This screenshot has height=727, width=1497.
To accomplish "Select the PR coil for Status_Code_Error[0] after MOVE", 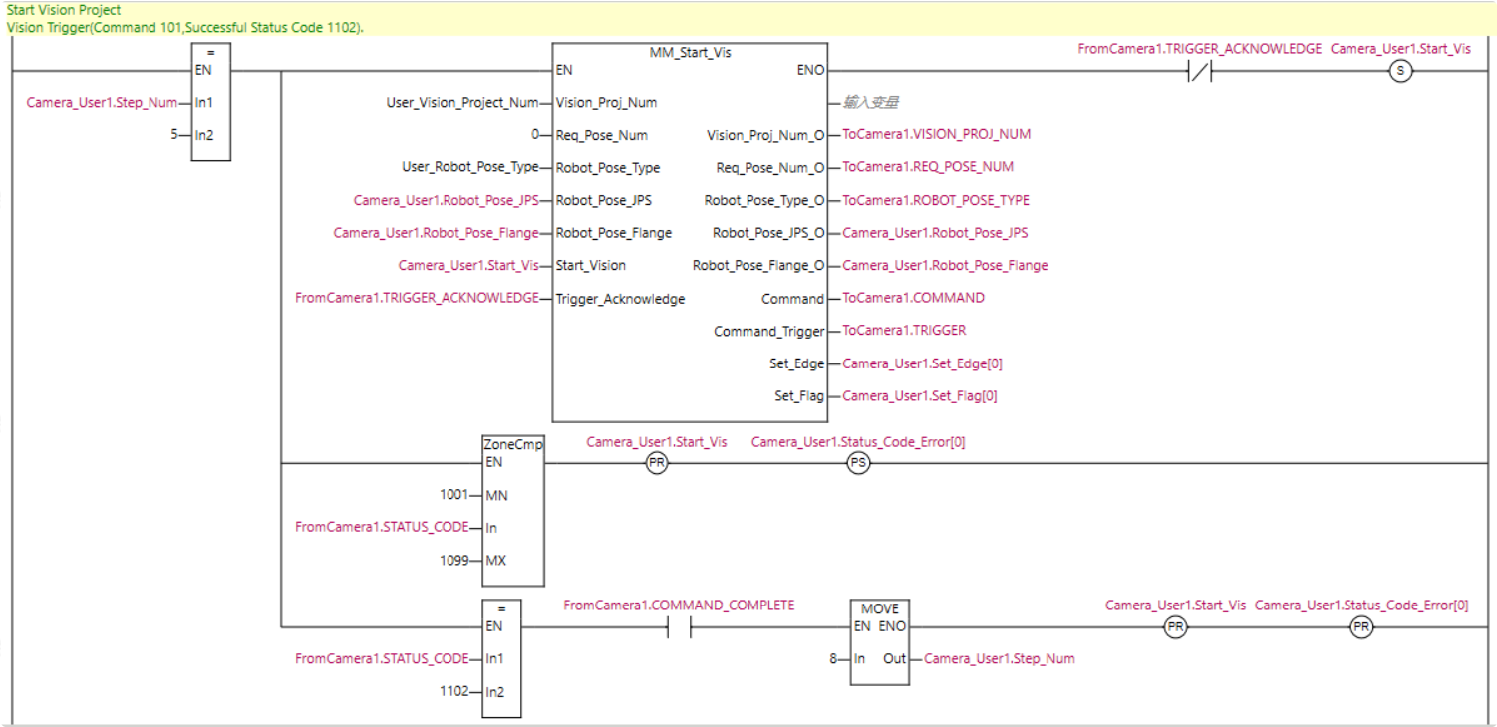I will [x=1360, y=627].
